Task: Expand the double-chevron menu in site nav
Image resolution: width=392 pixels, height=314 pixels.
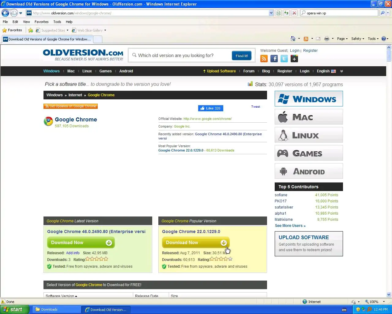Action: click(341, 71)
